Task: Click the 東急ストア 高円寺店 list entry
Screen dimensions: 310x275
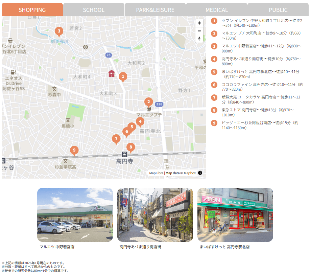Action: point(258,112)
